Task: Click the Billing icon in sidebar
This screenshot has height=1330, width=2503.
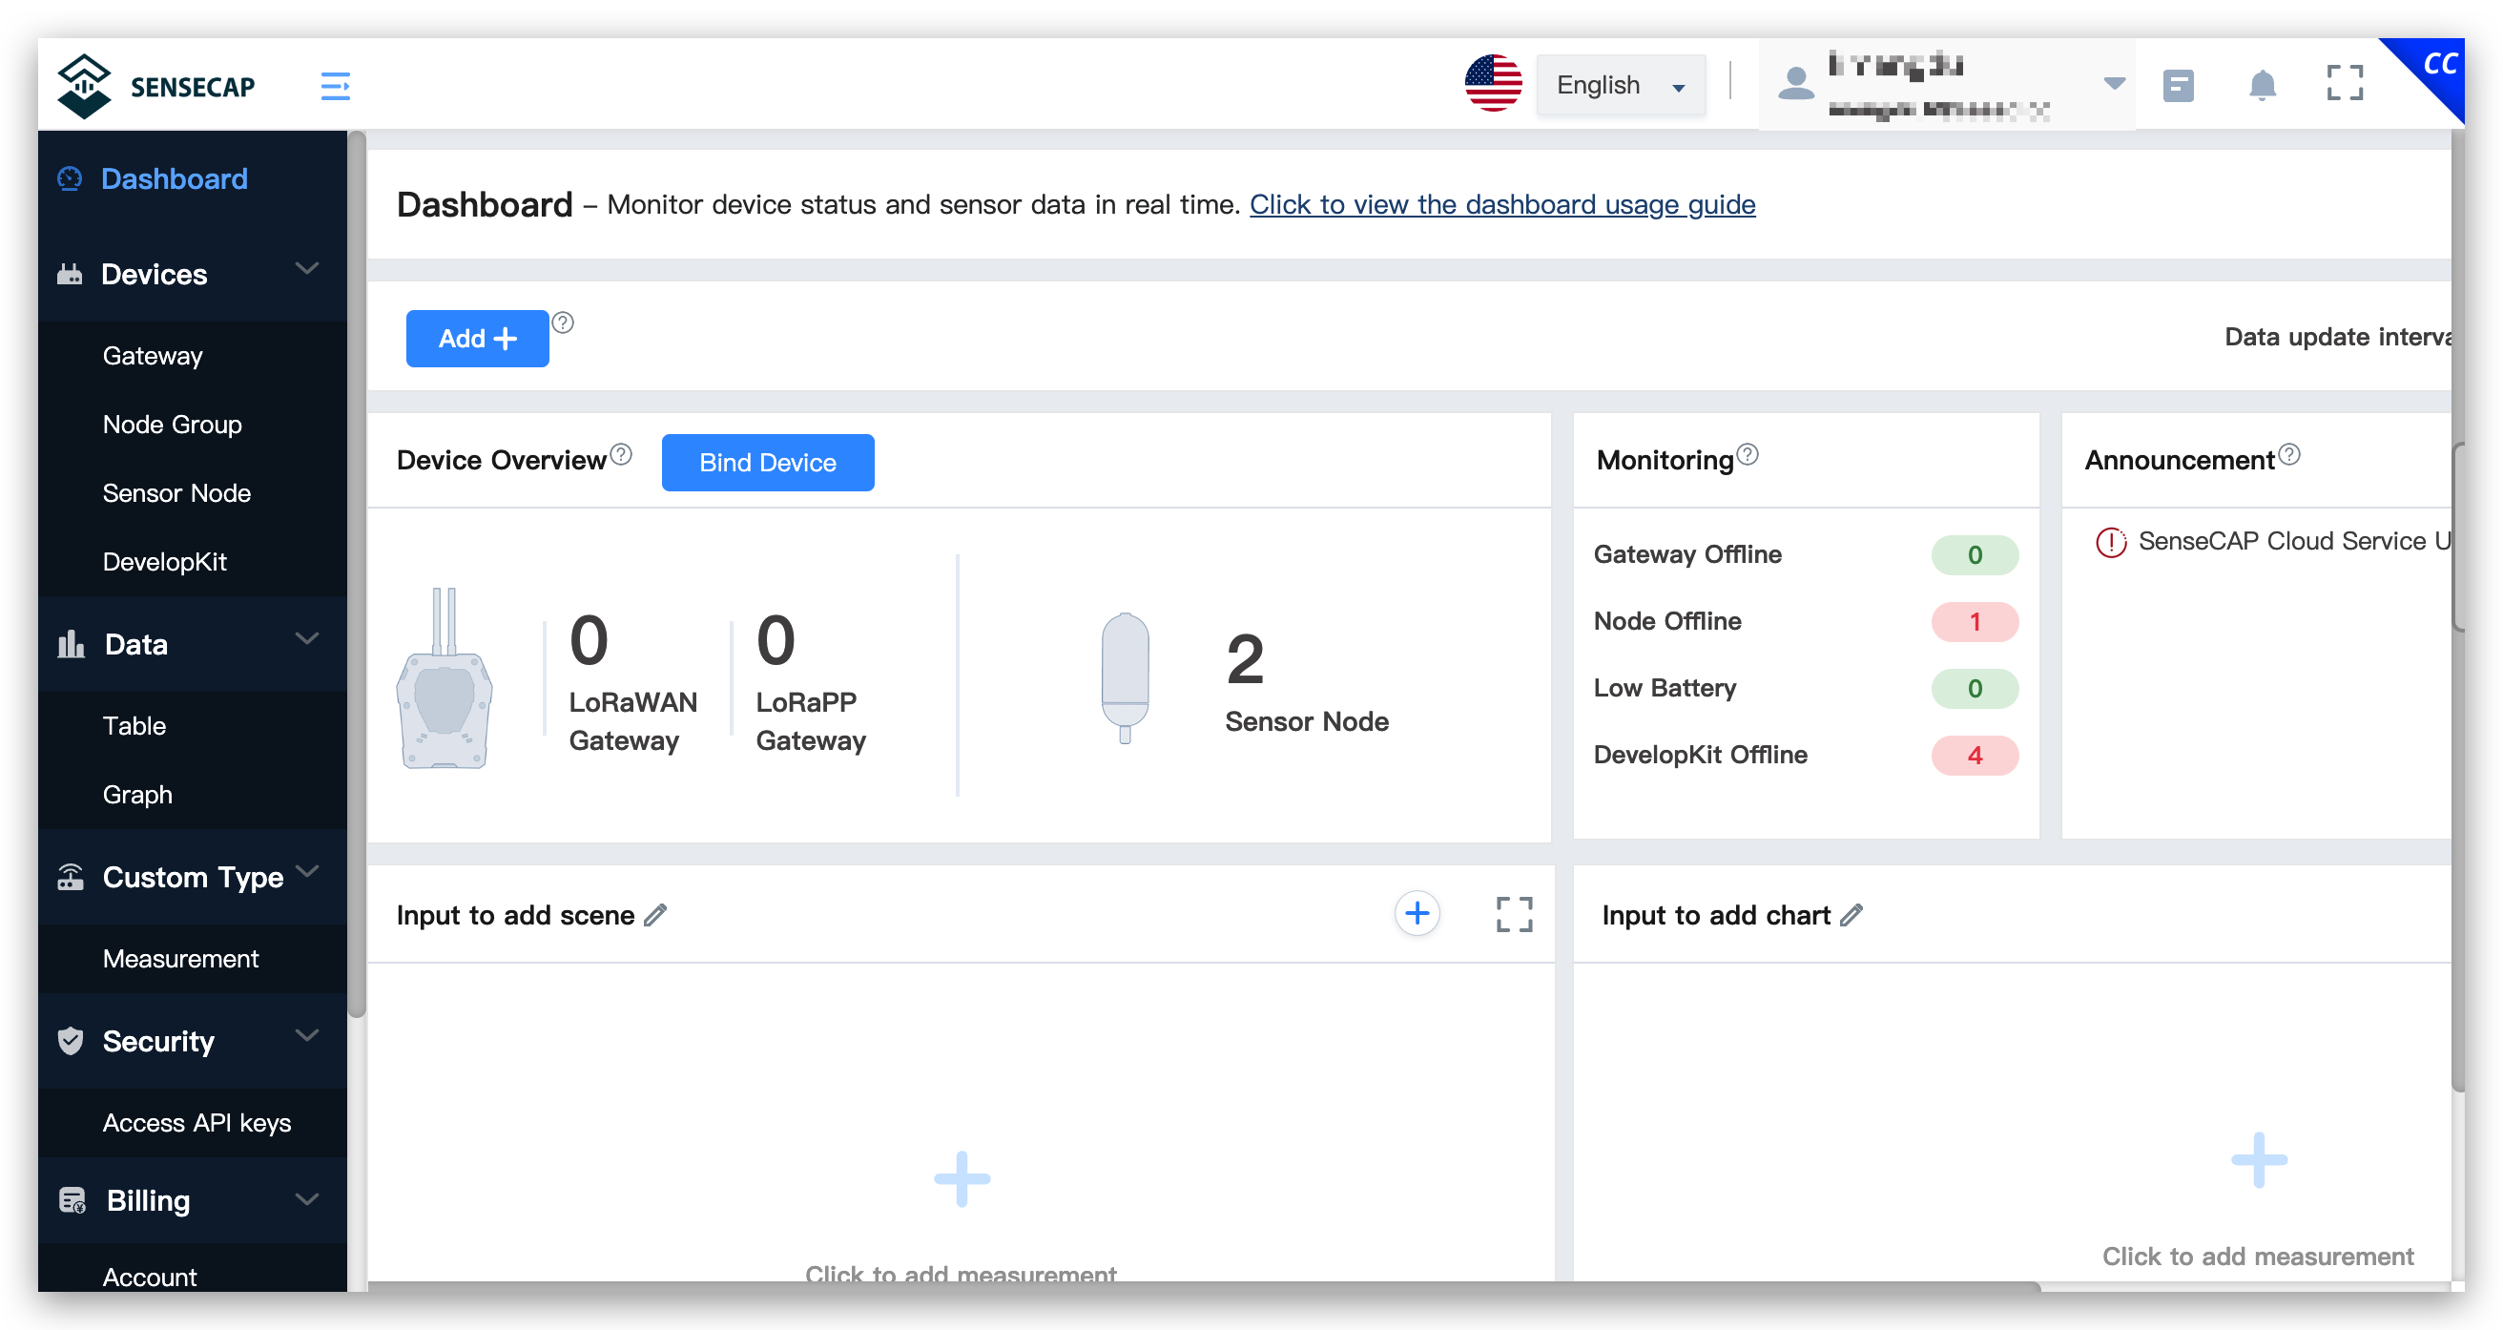Action: pyautogui.click(x=72, y=1200)
